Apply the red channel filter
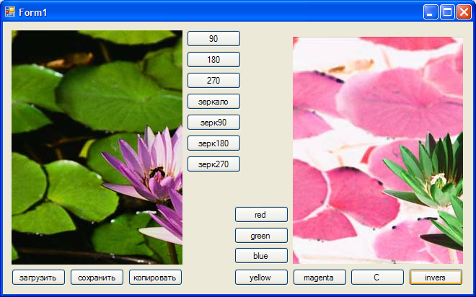Screen dimensions: 476x297 click(x=261, y=215)
